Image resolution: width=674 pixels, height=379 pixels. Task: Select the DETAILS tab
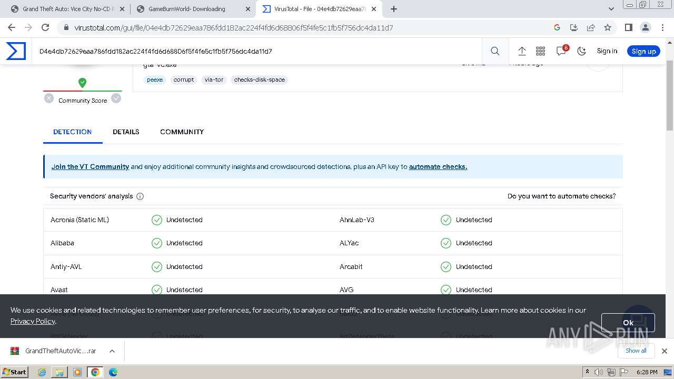(x=126, y=132)
